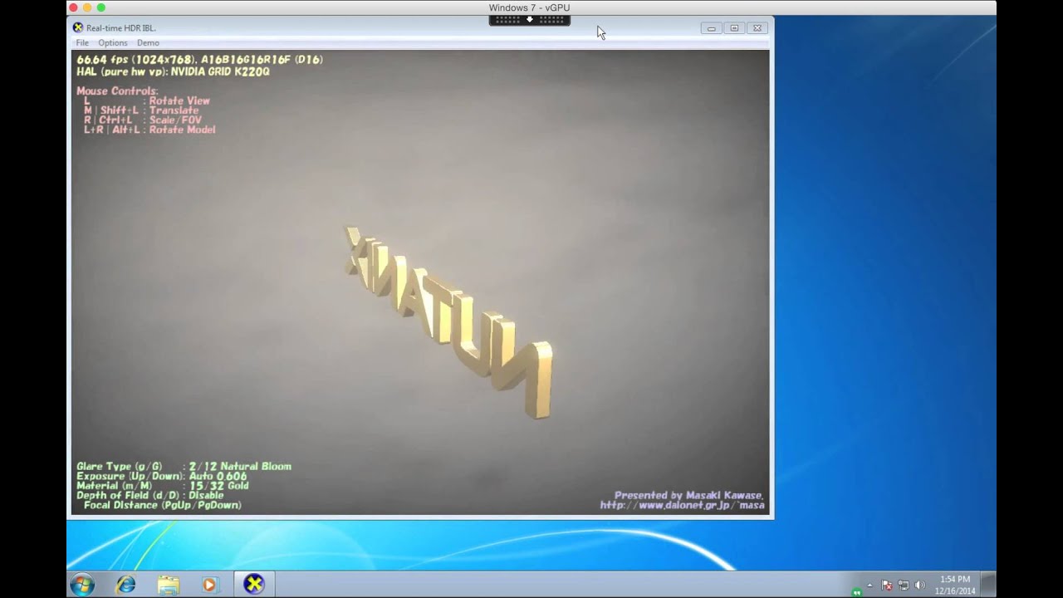Click the Depth of Field Disable line
1063x598 pixels.
pos(150,496)
